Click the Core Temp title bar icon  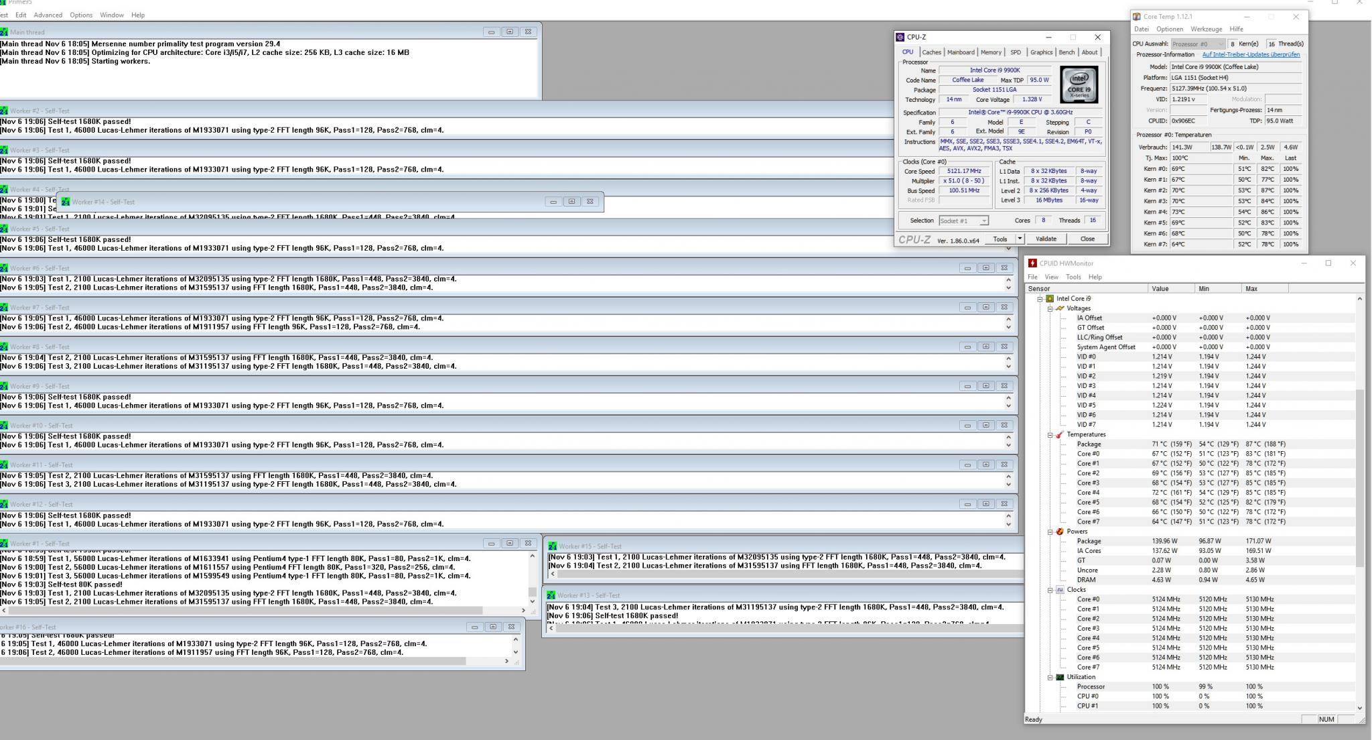tap(1136, 17)
